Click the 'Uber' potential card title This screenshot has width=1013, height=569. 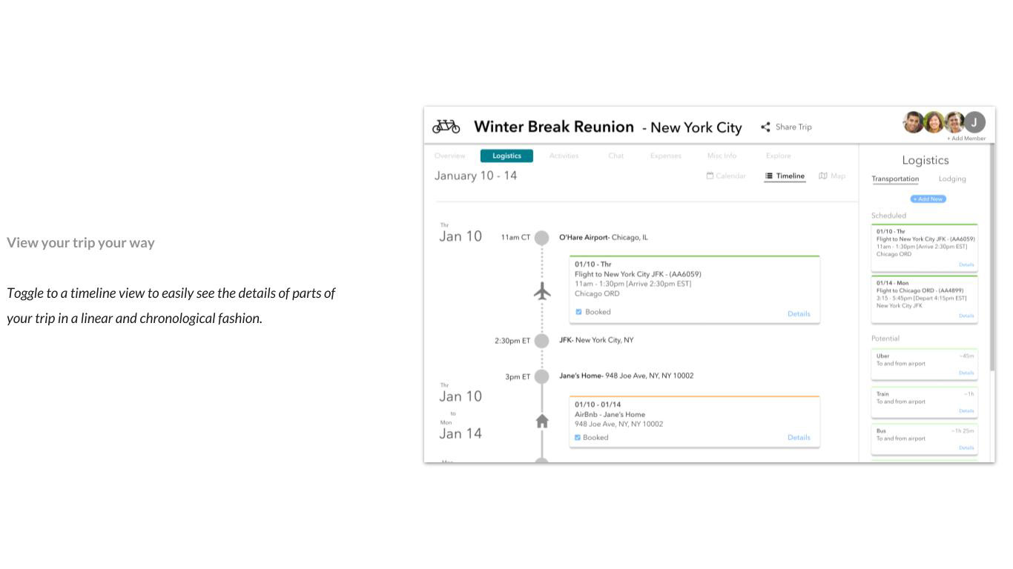coord(882,356)
